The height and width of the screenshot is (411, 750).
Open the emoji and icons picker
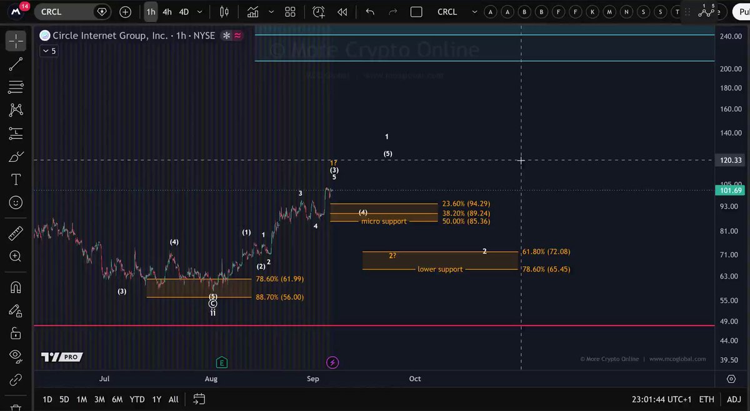[x=16, y=203]
